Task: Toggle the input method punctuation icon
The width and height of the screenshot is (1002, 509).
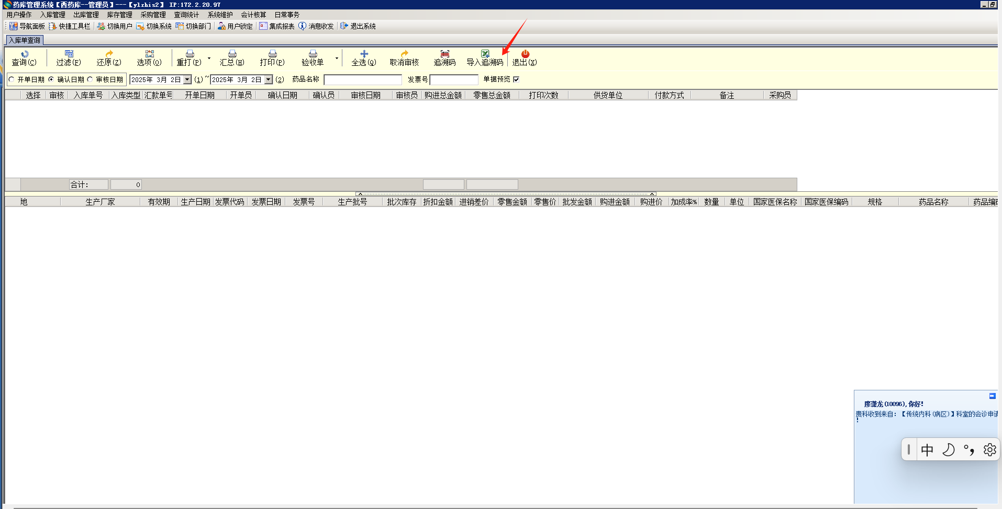Action: coord(969,450)
